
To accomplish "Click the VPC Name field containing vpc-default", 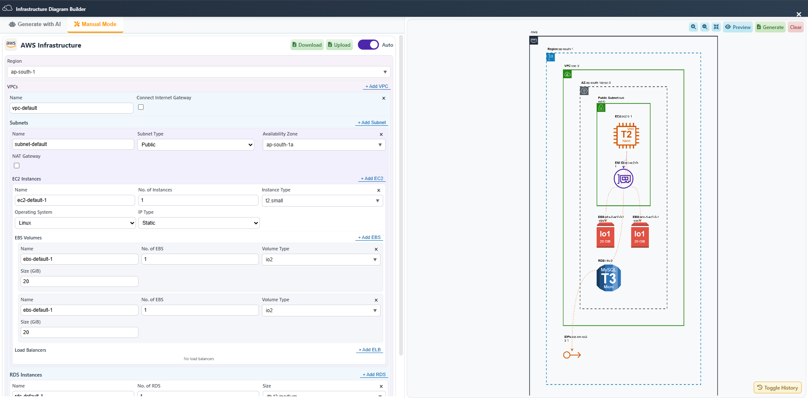I will (x=71, y=108).
